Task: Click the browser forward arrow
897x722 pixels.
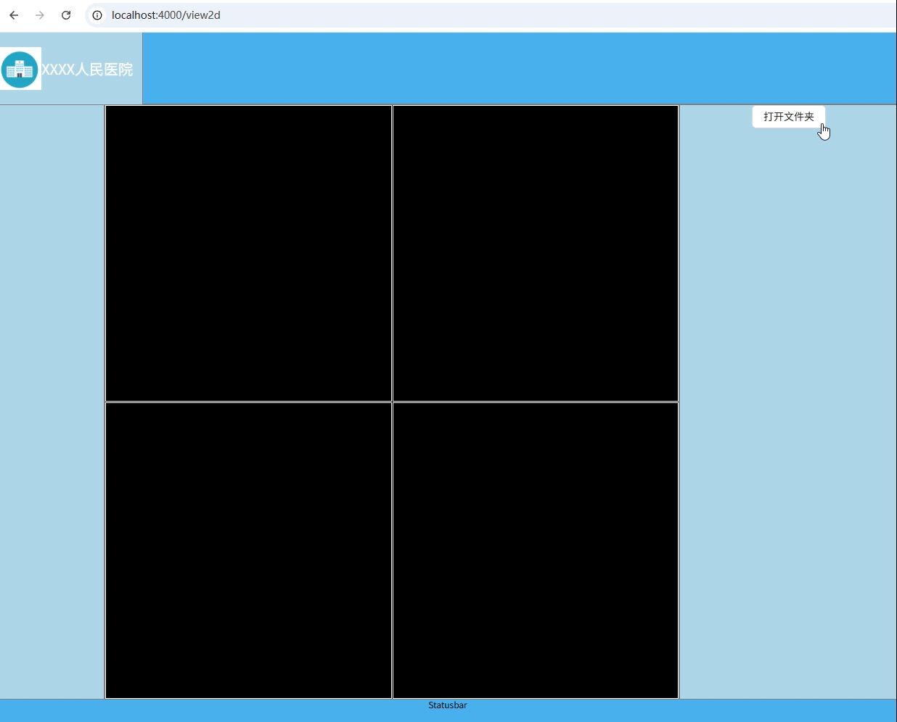Action: tap(40, 15)
